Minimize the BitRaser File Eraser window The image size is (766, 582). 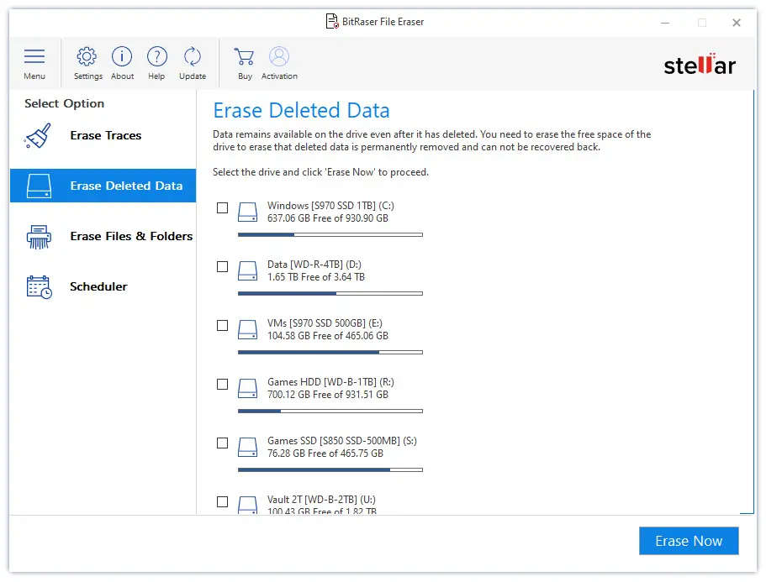tap(665, 23)
